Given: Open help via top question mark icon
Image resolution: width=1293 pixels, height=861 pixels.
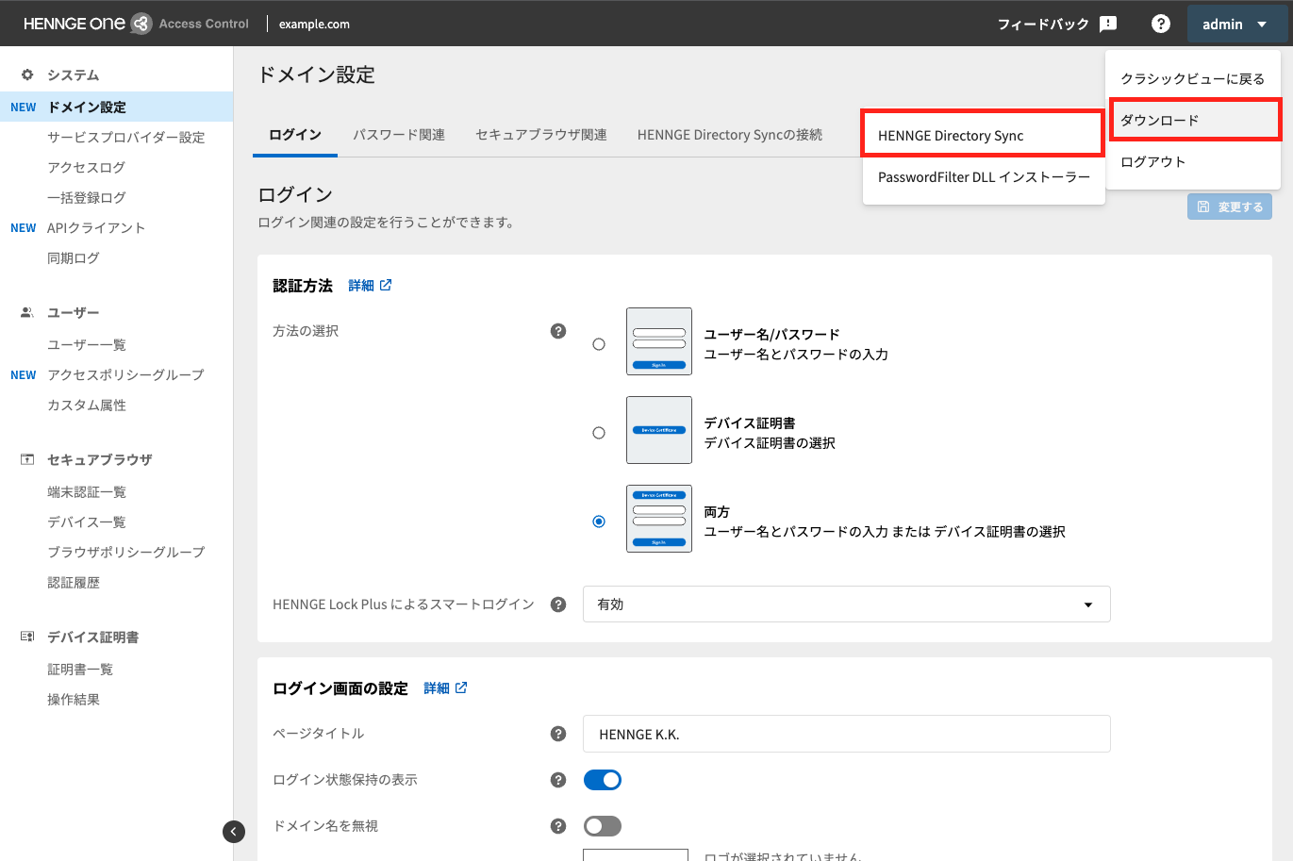Looking at the screenshot, I should (1161, 24).
